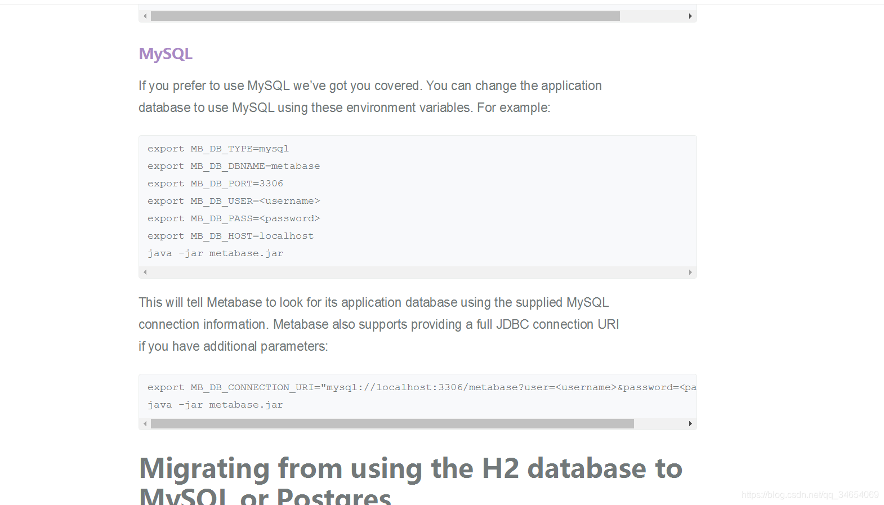Click 'java -jar metabase.jar' in the first MySQL block
The width and height of the screenshot is (884, 505).
[x=215, y=253]
